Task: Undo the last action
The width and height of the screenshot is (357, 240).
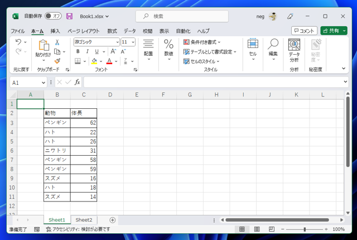Action: [18, 42]
